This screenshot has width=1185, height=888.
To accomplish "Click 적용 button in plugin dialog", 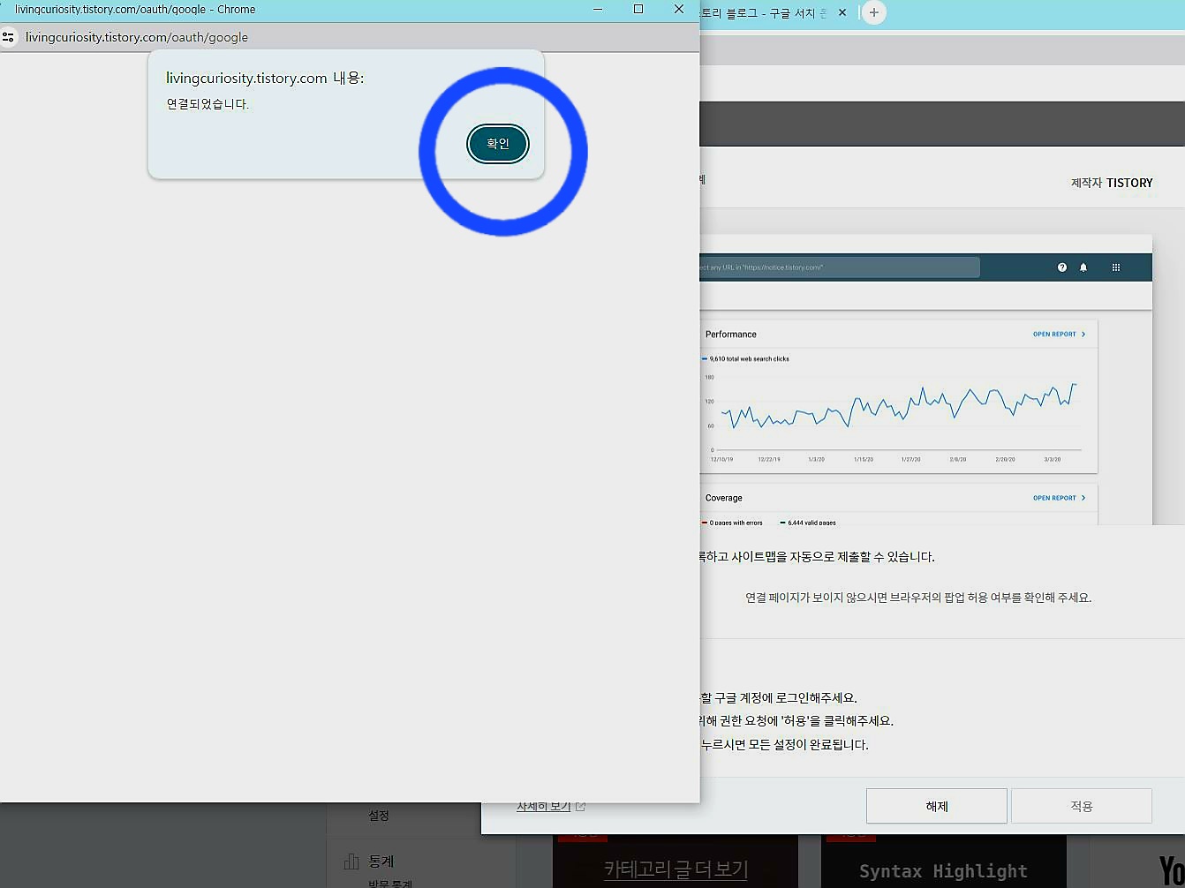I will [1082, 806].
